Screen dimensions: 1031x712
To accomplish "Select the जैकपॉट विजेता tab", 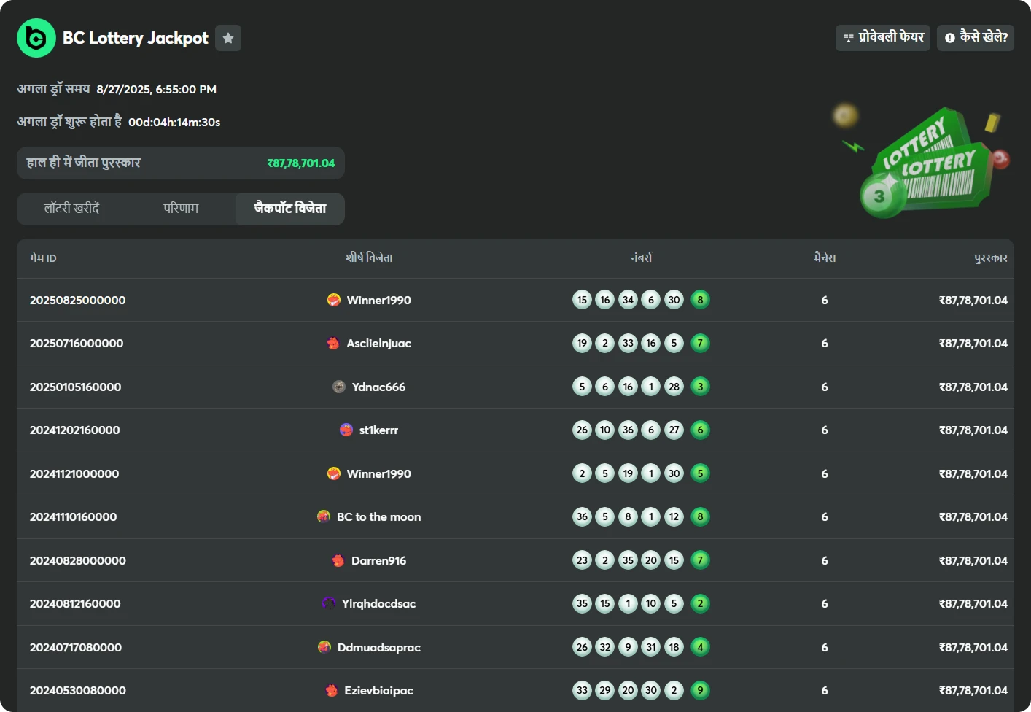I will click(289, 209).
